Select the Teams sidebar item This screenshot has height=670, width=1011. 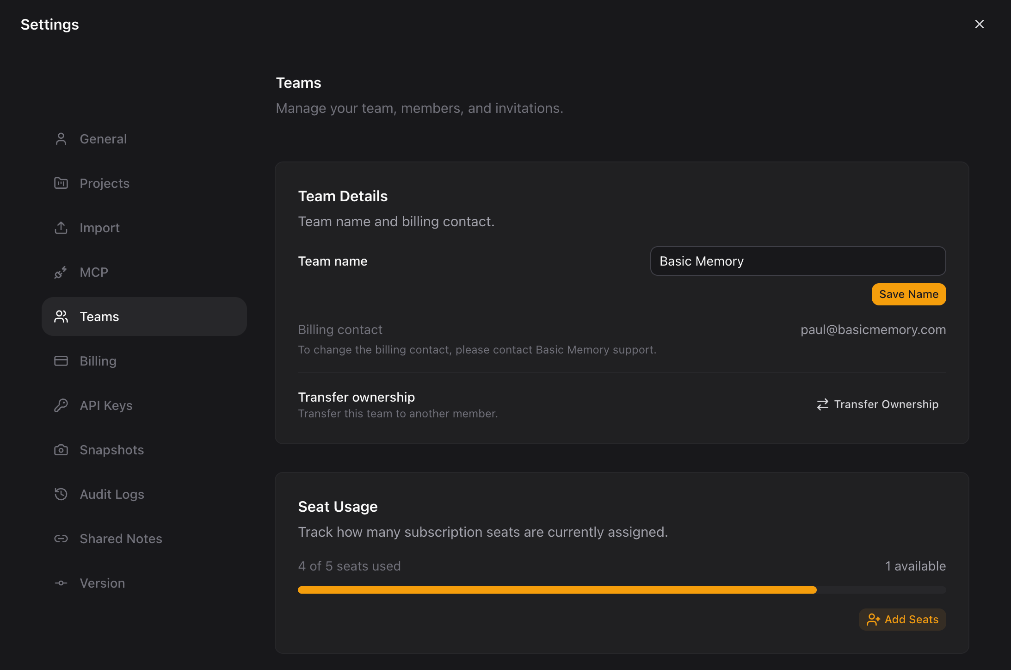[144, 316]
